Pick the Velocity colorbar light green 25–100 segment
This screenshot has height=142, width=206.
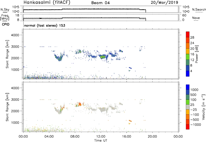pos(188,102)
